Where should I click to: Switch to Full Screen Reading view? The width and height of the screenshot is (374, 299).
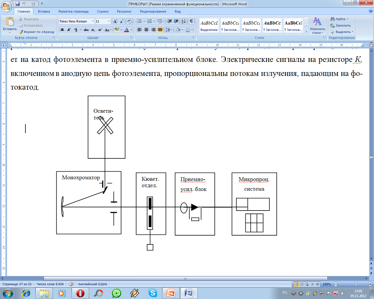(x=302, y=284)
